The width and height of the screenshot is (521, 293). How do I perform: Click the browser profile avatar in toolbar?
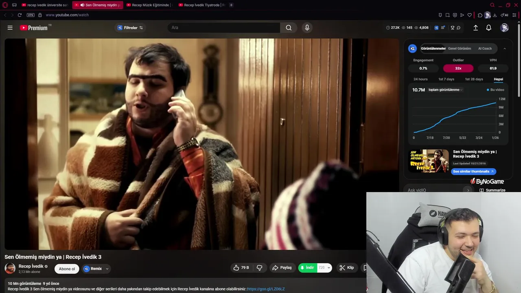pyautogui.click(x=488, y=15)
